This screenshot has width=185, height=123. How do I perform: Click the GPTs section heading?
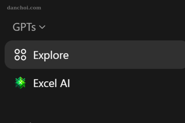pyautogui.click(x=24, y=27)
